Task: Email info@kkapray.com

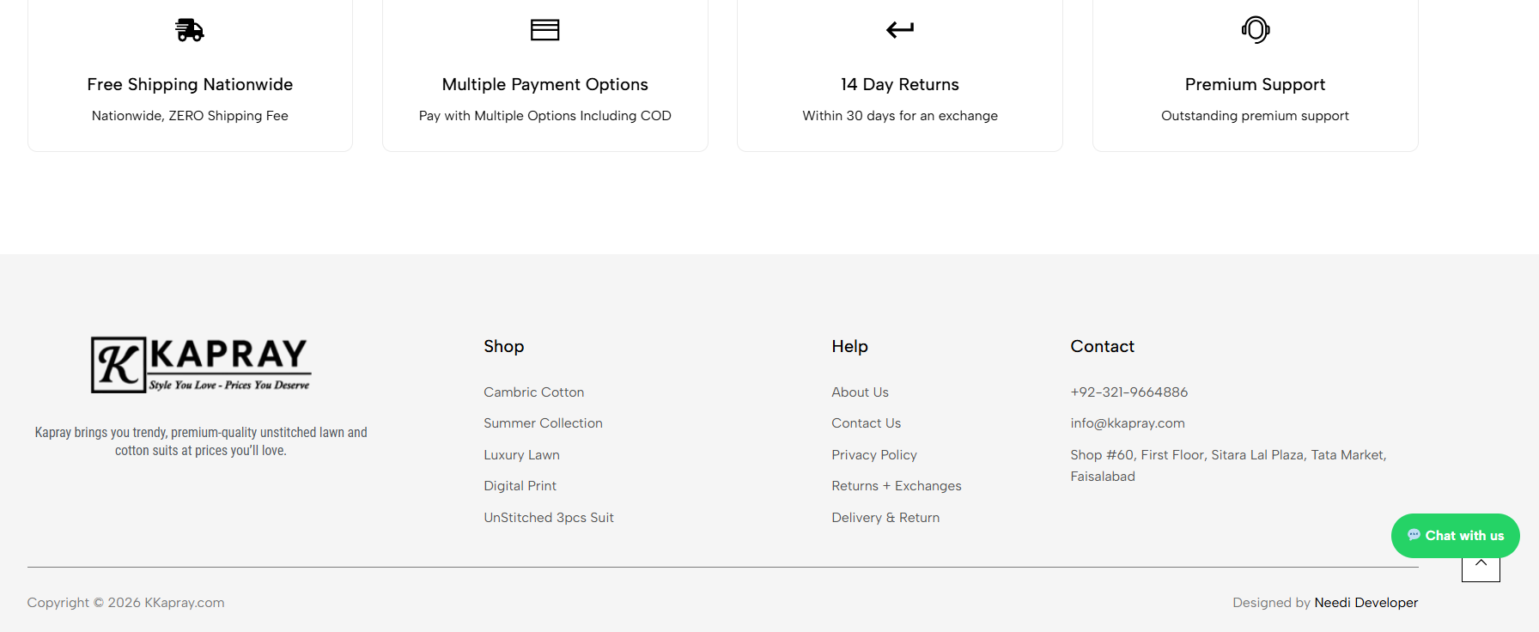Action: click(1127, 423)
